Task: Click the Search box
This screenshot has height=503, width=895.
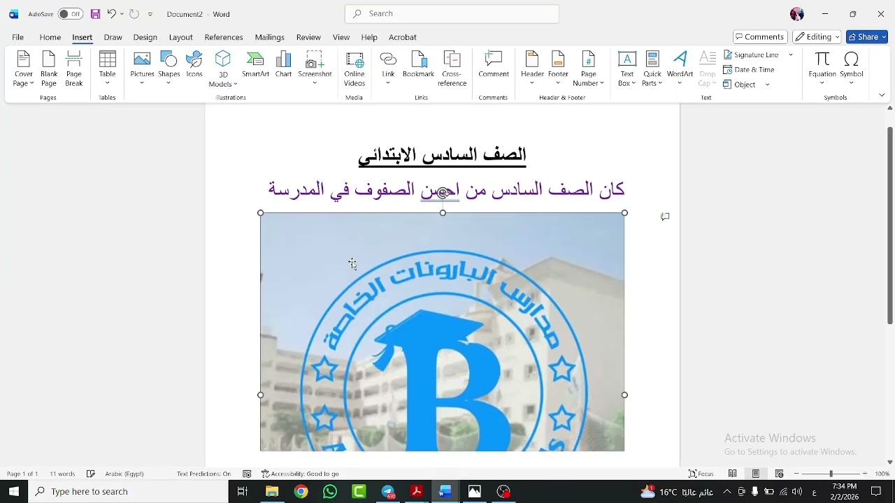Action: tap(452, 14)
